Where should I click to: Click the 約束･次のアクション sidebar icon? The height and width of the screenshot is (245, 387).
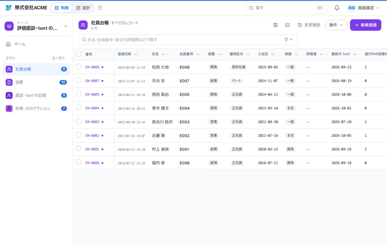9,108
